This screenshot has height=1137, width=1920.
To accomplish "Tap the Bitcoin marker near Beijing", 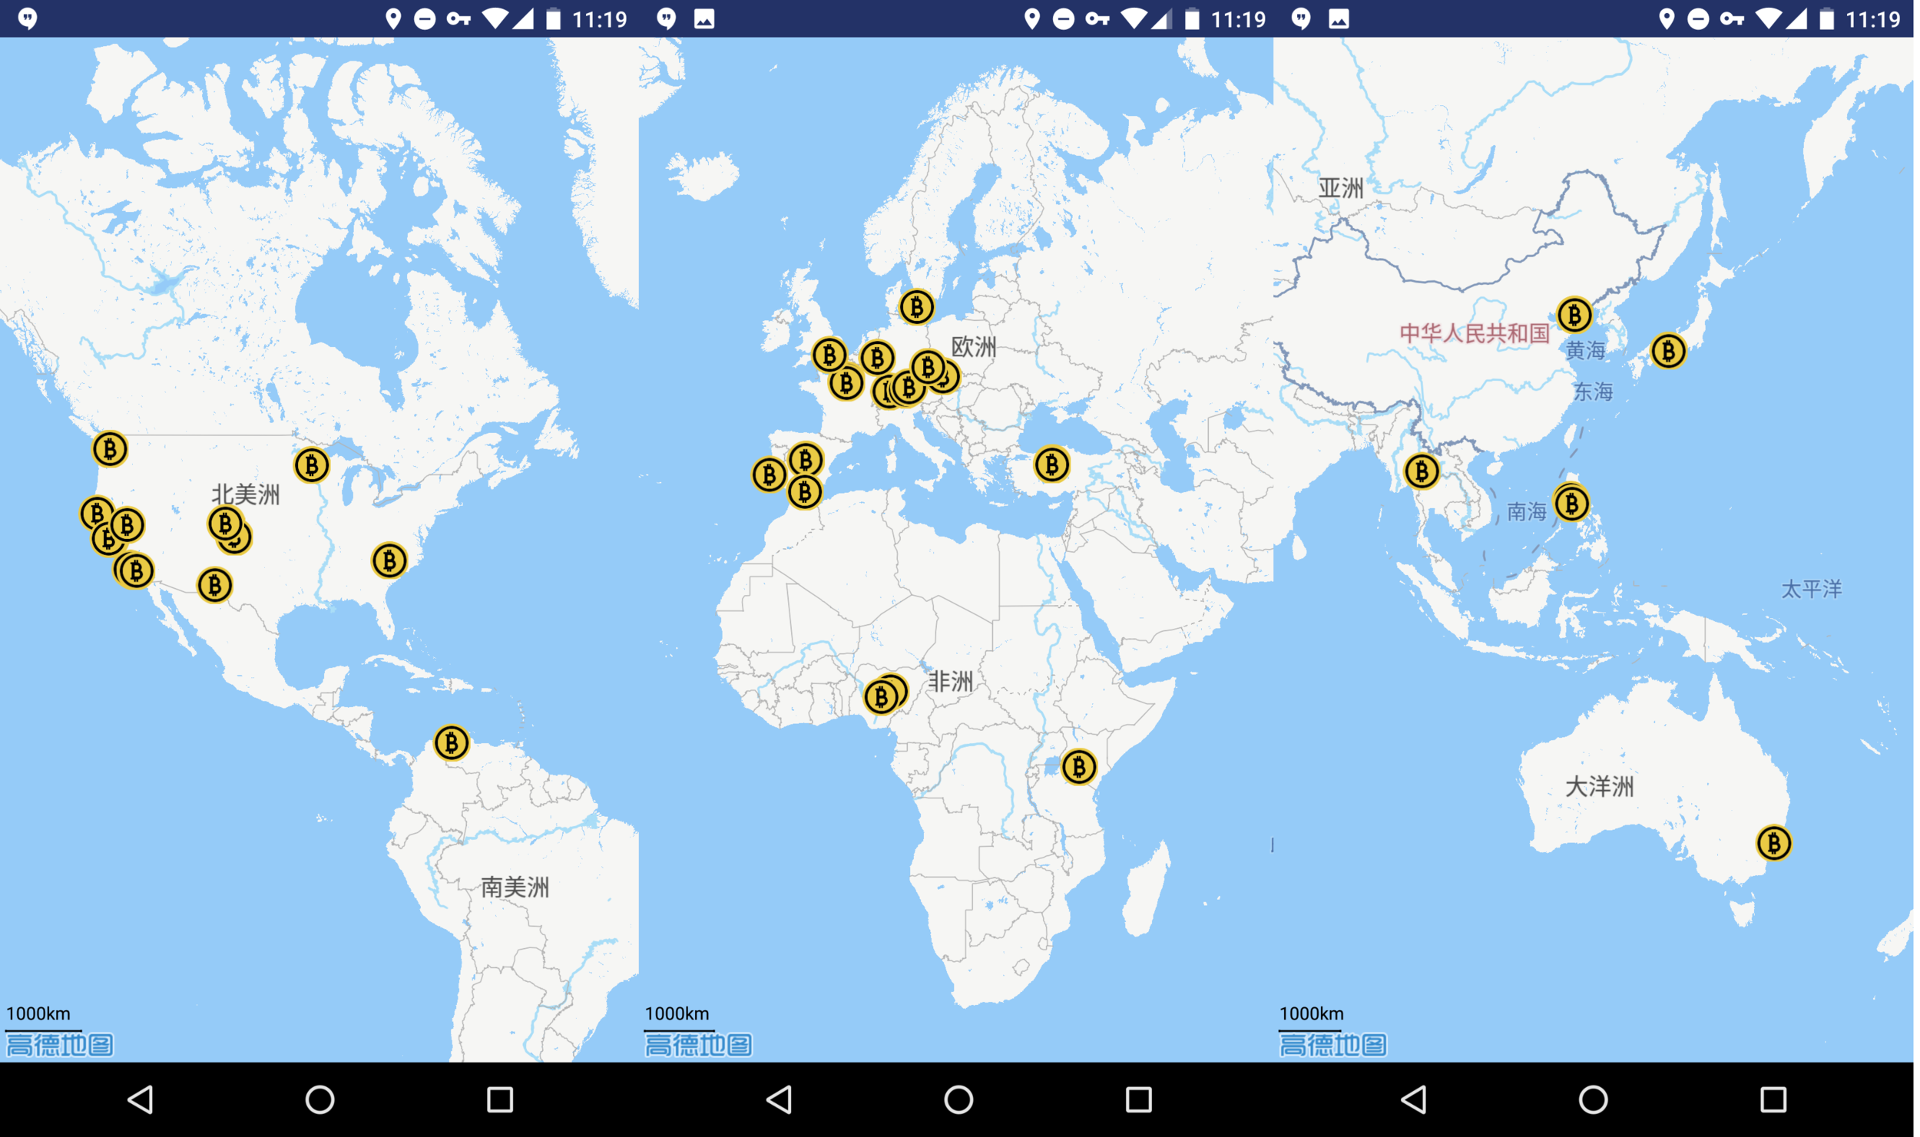I will [x=1574, y=315].
